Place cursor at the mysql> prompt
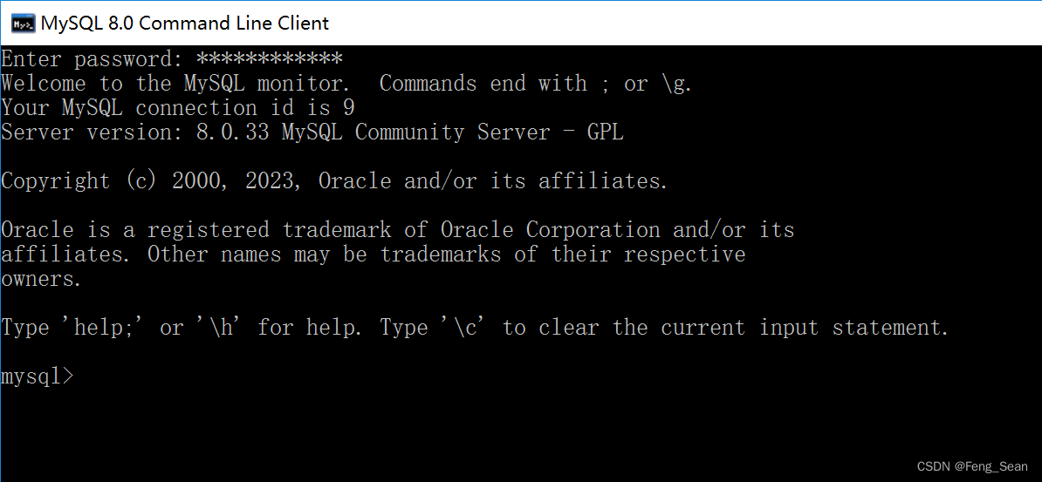The width and height of the screenshot is (1042, 482). [x=38, y=377]
